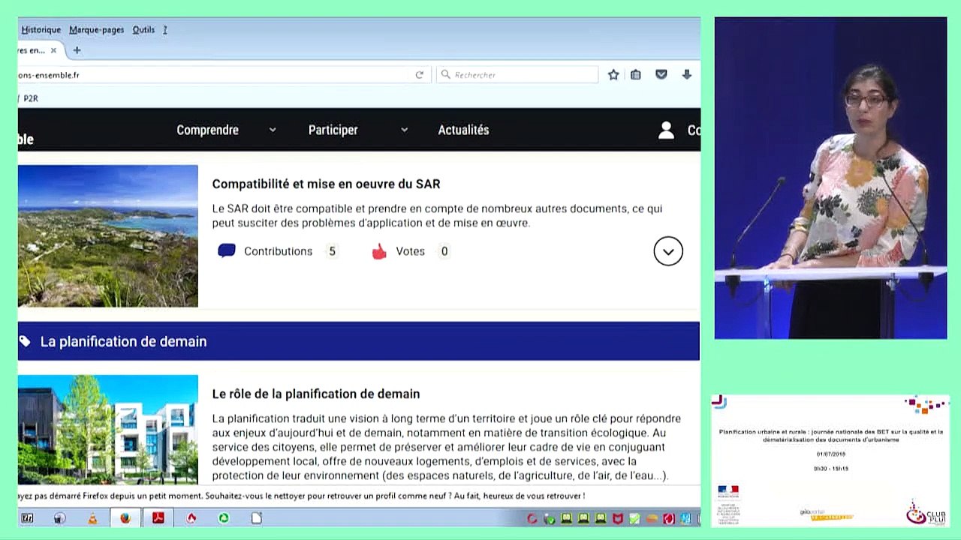
Task: Click the heading Le rôle de la planification de demain
Action: coord(316,394)
